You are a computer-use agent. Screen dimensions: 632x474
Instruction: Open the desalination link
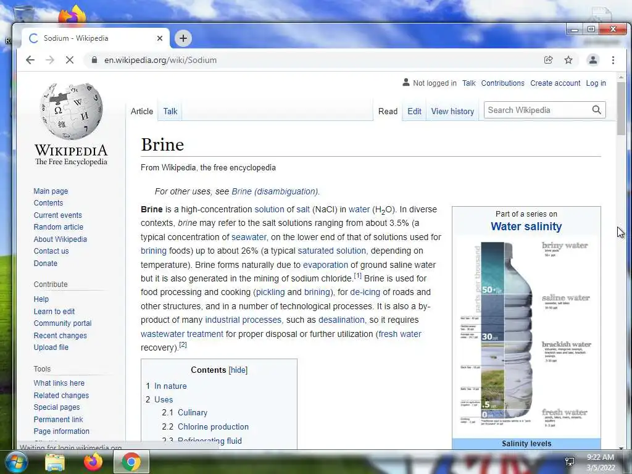point(341,320)
